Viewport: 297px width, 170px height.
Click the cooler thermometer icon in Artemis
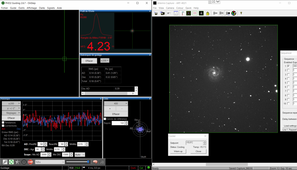tap(183, 13)
